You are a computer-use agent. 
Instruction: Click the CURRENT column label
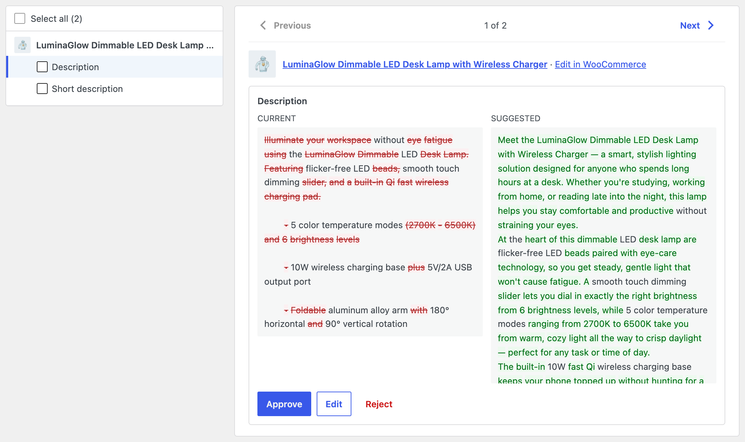[276, 118]
